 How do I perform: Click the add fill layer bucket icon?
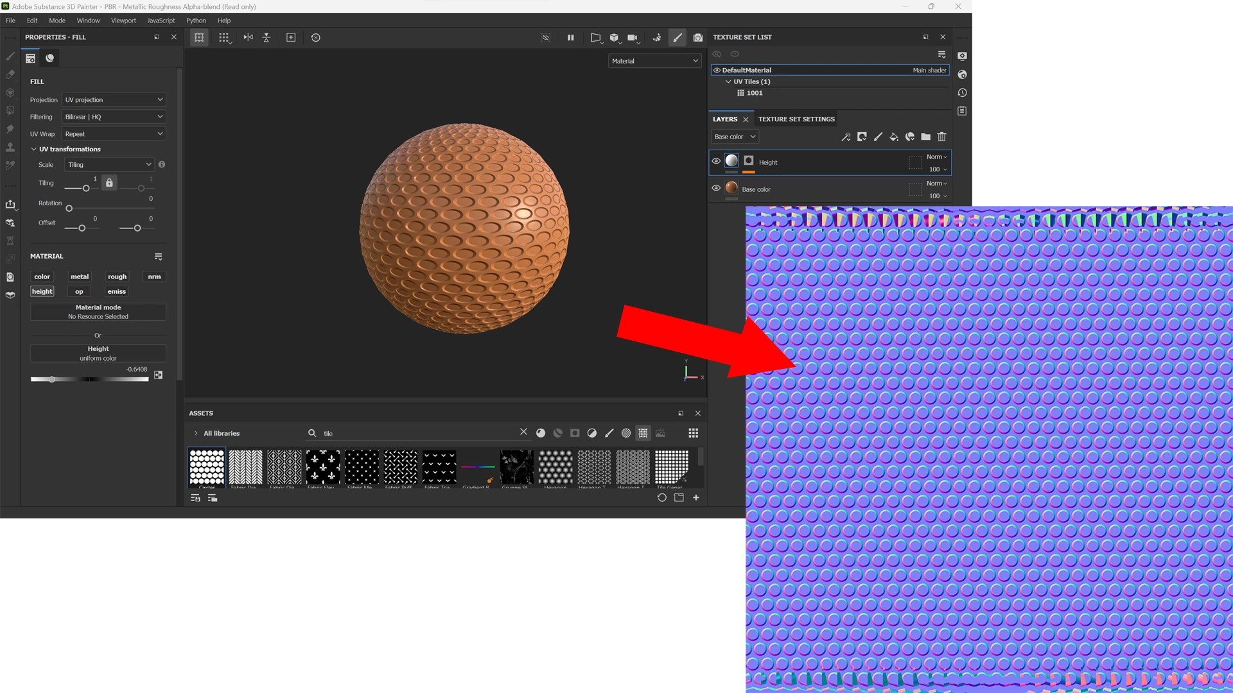click(894, 137)
